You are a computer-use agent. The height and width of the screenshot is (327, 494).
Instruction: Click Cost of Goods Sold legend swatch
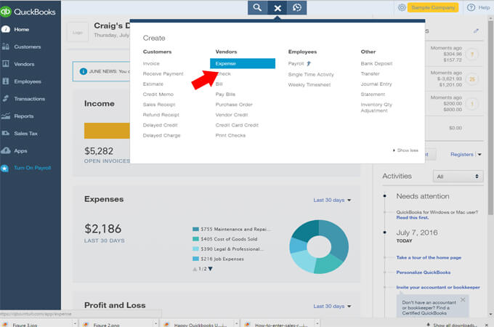[195, 239]
